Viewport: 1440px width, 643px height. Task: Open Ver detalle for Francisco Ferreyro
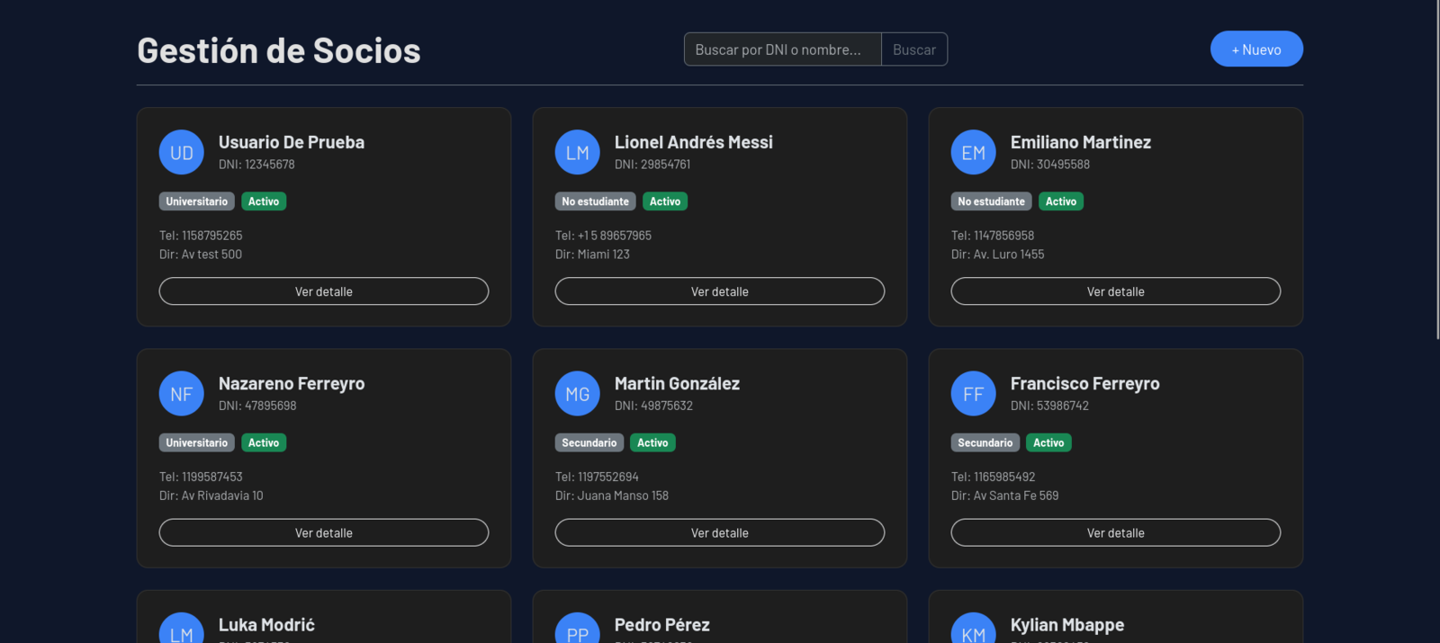(x=1116, y=532)
